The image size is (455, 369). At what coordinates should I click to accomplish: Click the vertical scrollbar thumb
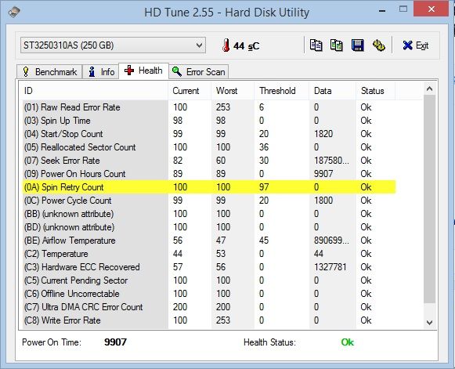(x=429, y=199)
